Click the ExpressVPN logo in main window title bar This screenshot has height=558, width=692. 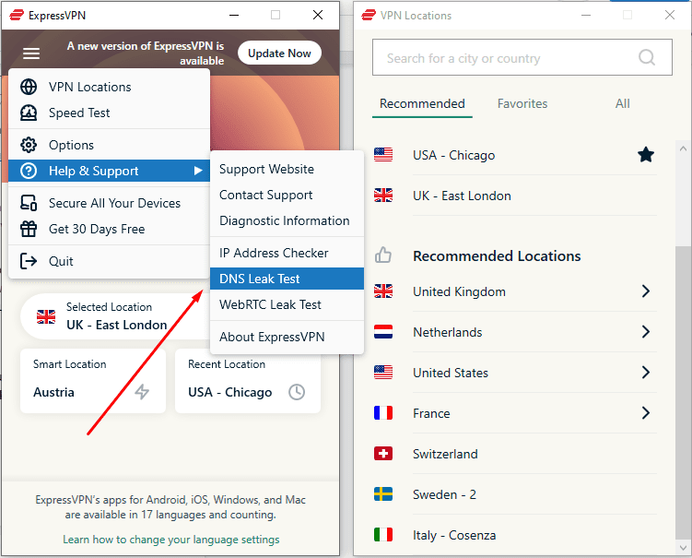(17, 16)
